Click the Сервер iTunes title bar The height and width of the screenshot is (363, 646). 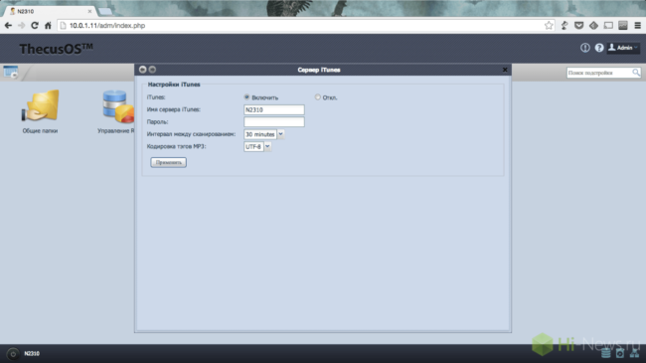tap(323, 70)
